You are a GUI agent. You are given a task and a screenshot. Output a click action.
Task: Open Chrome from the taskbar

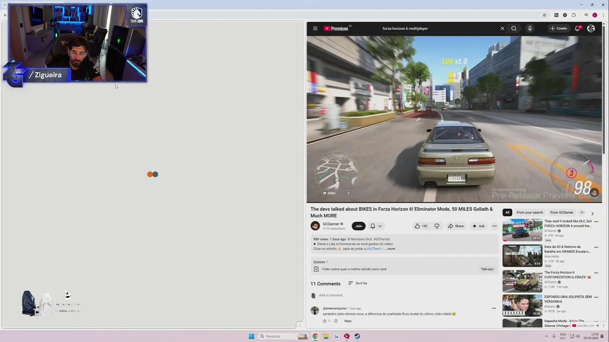pyautogui.click(x=315, y=336)
